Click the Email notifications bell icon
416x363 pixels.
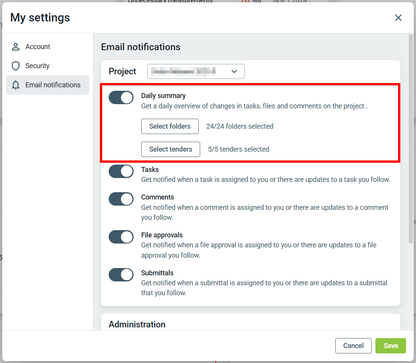[x=16, y=85]
